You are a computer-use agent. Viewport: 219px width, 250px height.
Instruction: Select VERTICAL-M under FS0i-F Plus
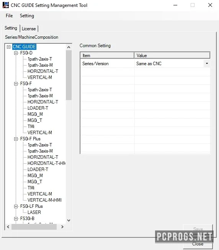pyautogui.click(x=40, y=194)
